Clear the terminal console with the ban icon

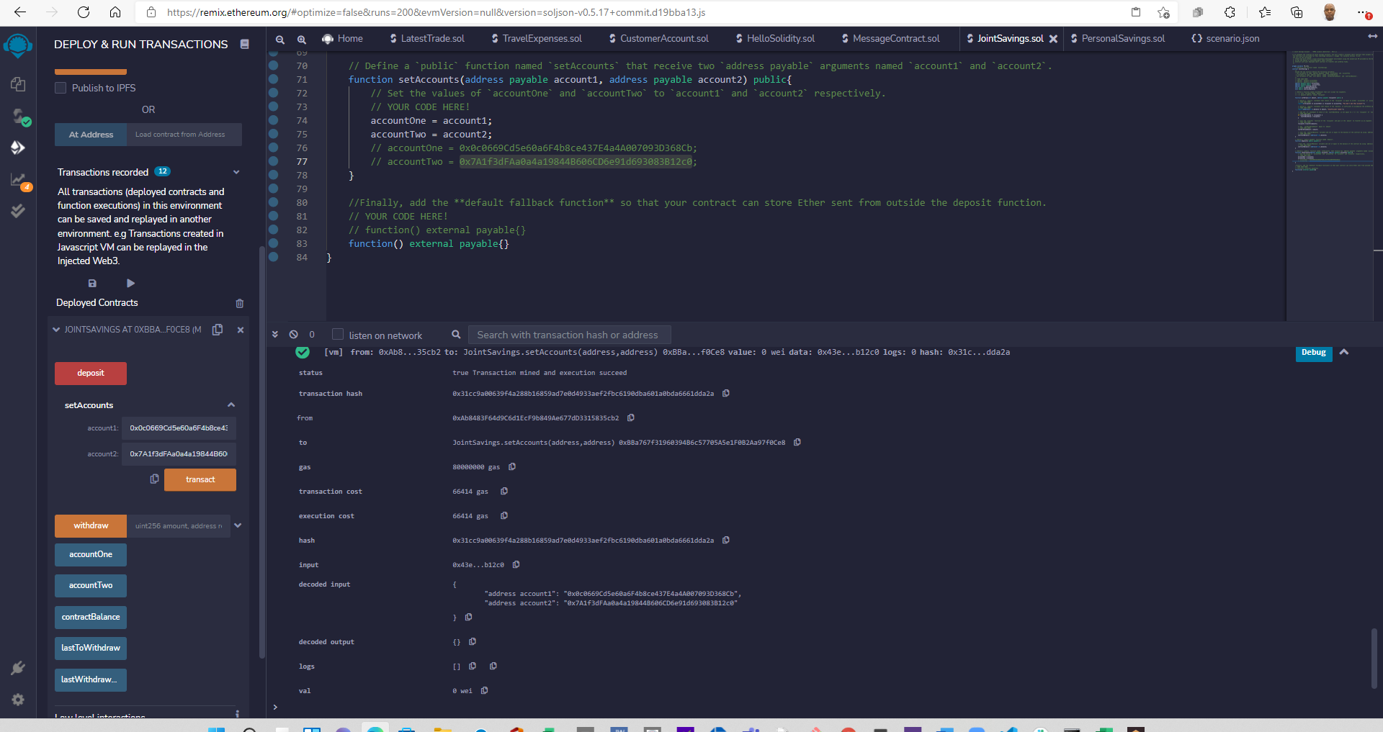click(x=292, y=335)
